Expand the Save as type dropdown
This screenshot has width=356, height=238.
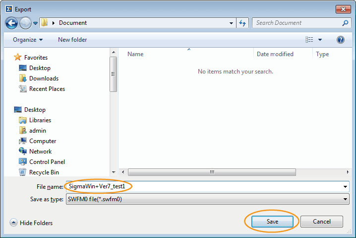coord(345,199)
